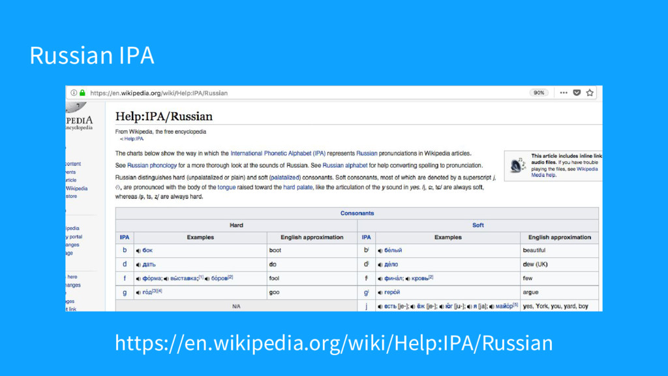Click the Wikipedia address bar URL field
This screenshot has height=376, width=668.
159,93
